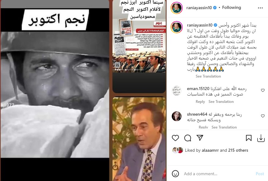View raniayassin10 header profile picture
This screenshot has width=268, height=181.
[x=177, y=8]
